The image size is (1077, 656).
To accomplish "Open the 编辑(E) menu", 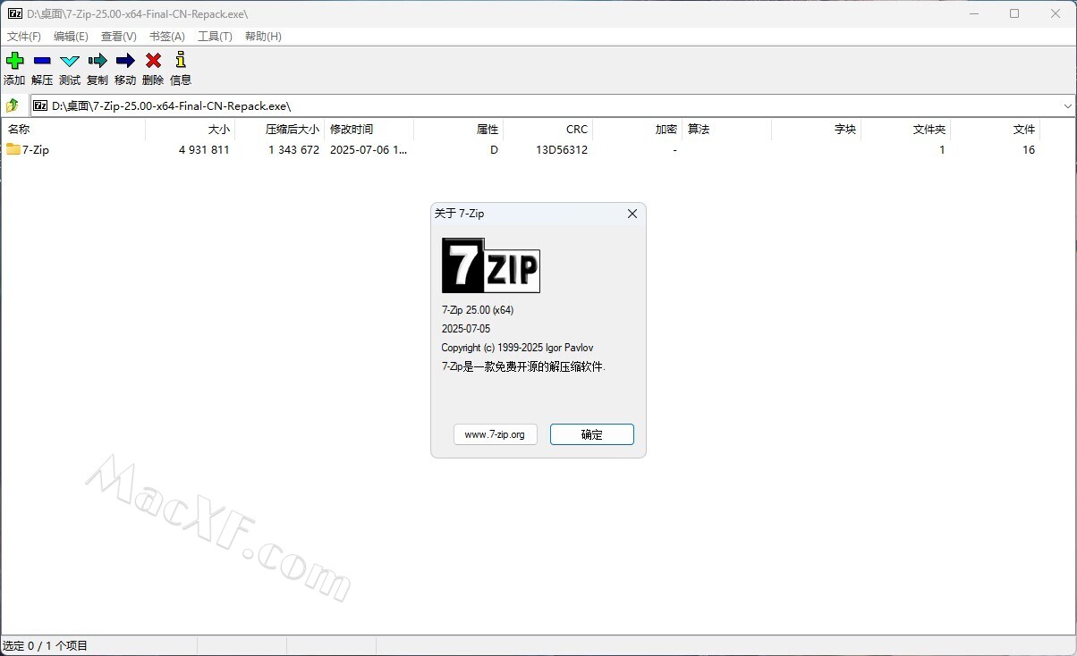I will click(x=71, y=37).
